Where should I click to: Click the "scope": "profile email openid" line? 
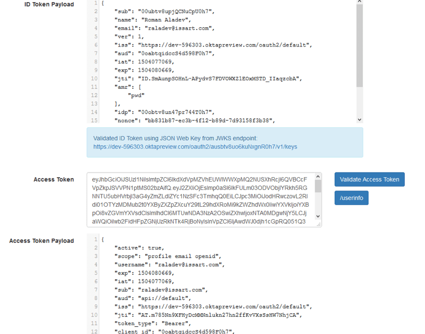click(168, 256)
